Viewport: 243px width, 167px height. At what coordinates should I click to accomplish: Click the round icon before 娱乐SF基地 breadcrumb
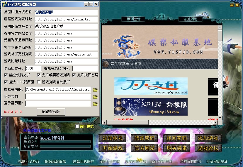point(106,64)
